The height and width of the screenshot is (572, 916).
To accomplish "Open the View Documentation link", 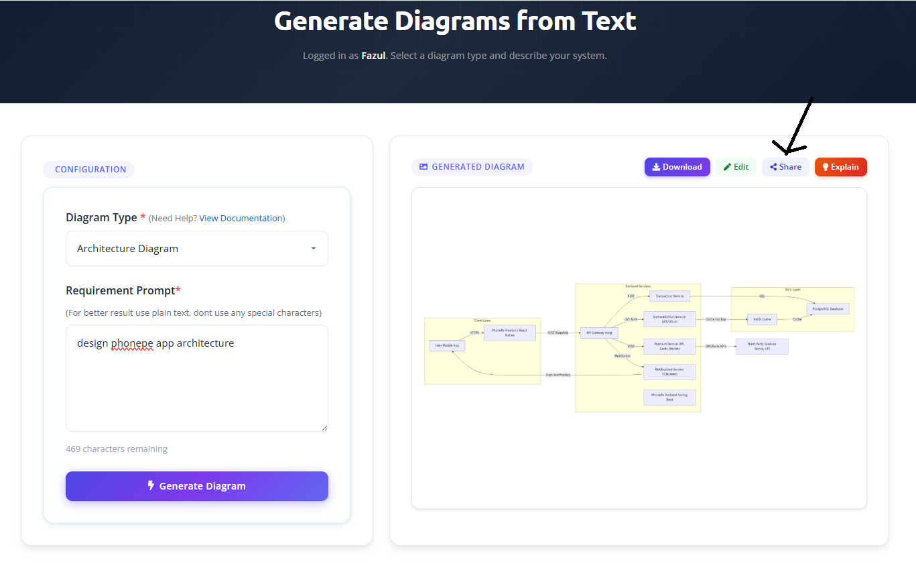I will click(x=241, y=218).
